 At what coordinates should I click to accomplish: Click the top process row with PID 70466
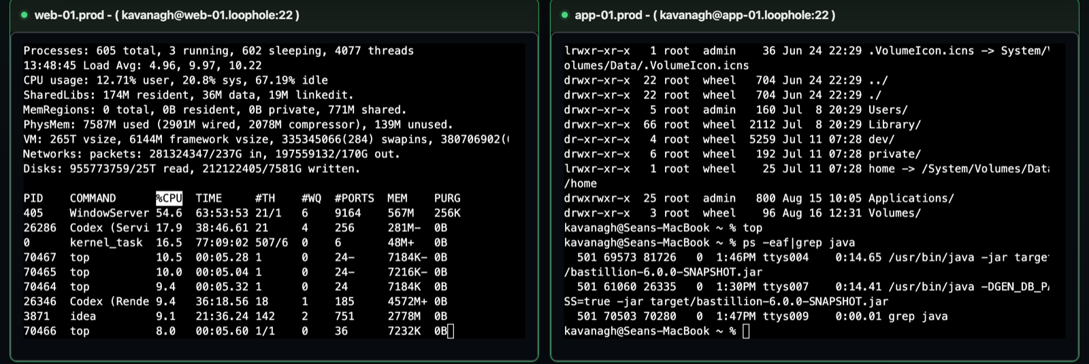coord(235,331)
